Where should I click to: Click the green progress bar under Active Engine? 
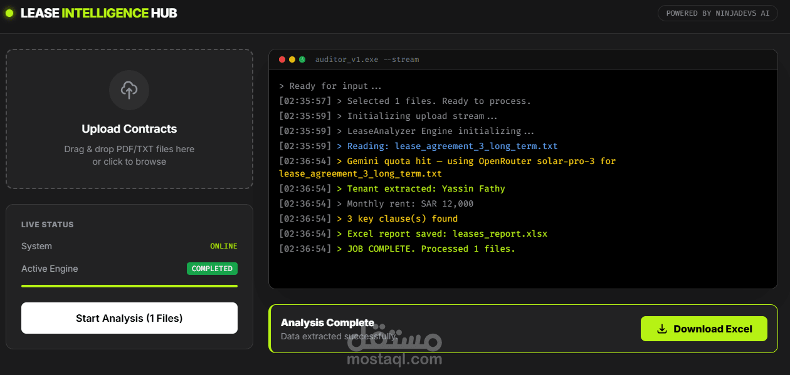[129, 285]
